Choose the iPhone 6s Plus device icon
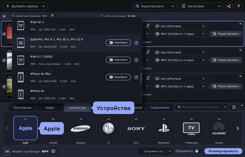Viewport: 245px width, 157px height. 21,77
